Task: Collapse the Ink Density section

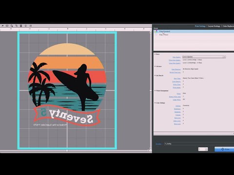Action: [x=155, y=75]
